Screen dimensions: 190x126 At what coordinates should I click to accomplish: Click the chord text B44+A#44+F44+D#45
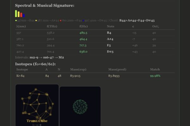click(137, 20)
